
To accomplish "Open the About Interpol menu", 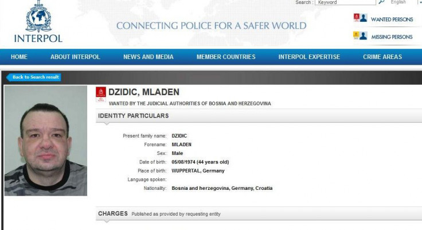I will coord(75,57).
